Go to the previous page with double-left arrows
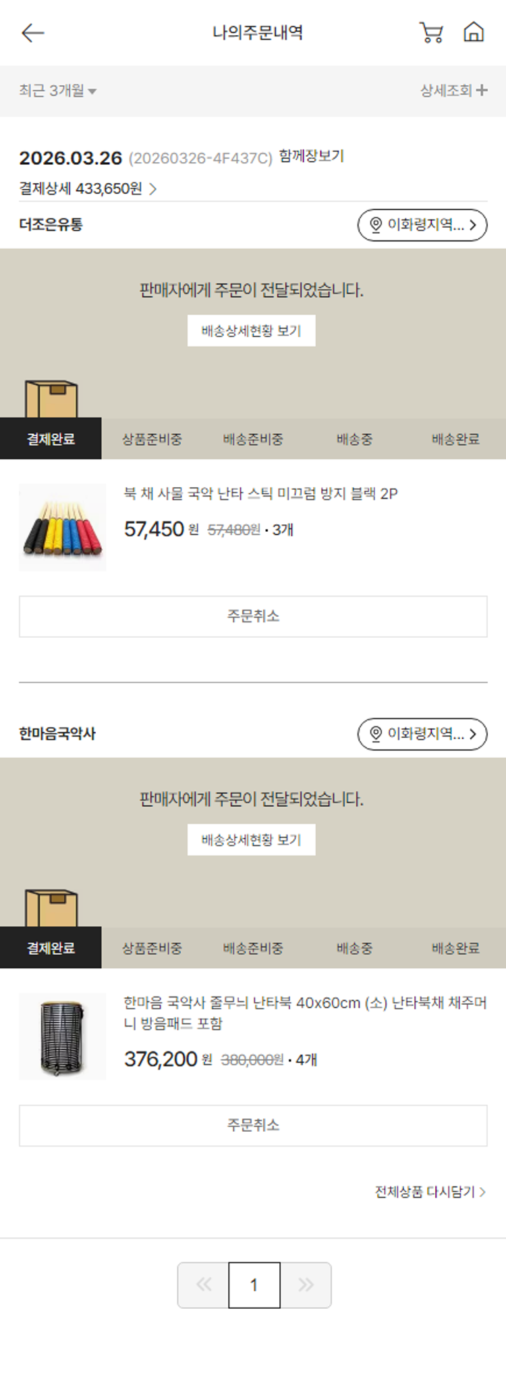The width and height of the screenshot is (506, 1398). click(x=203, y=1284)
